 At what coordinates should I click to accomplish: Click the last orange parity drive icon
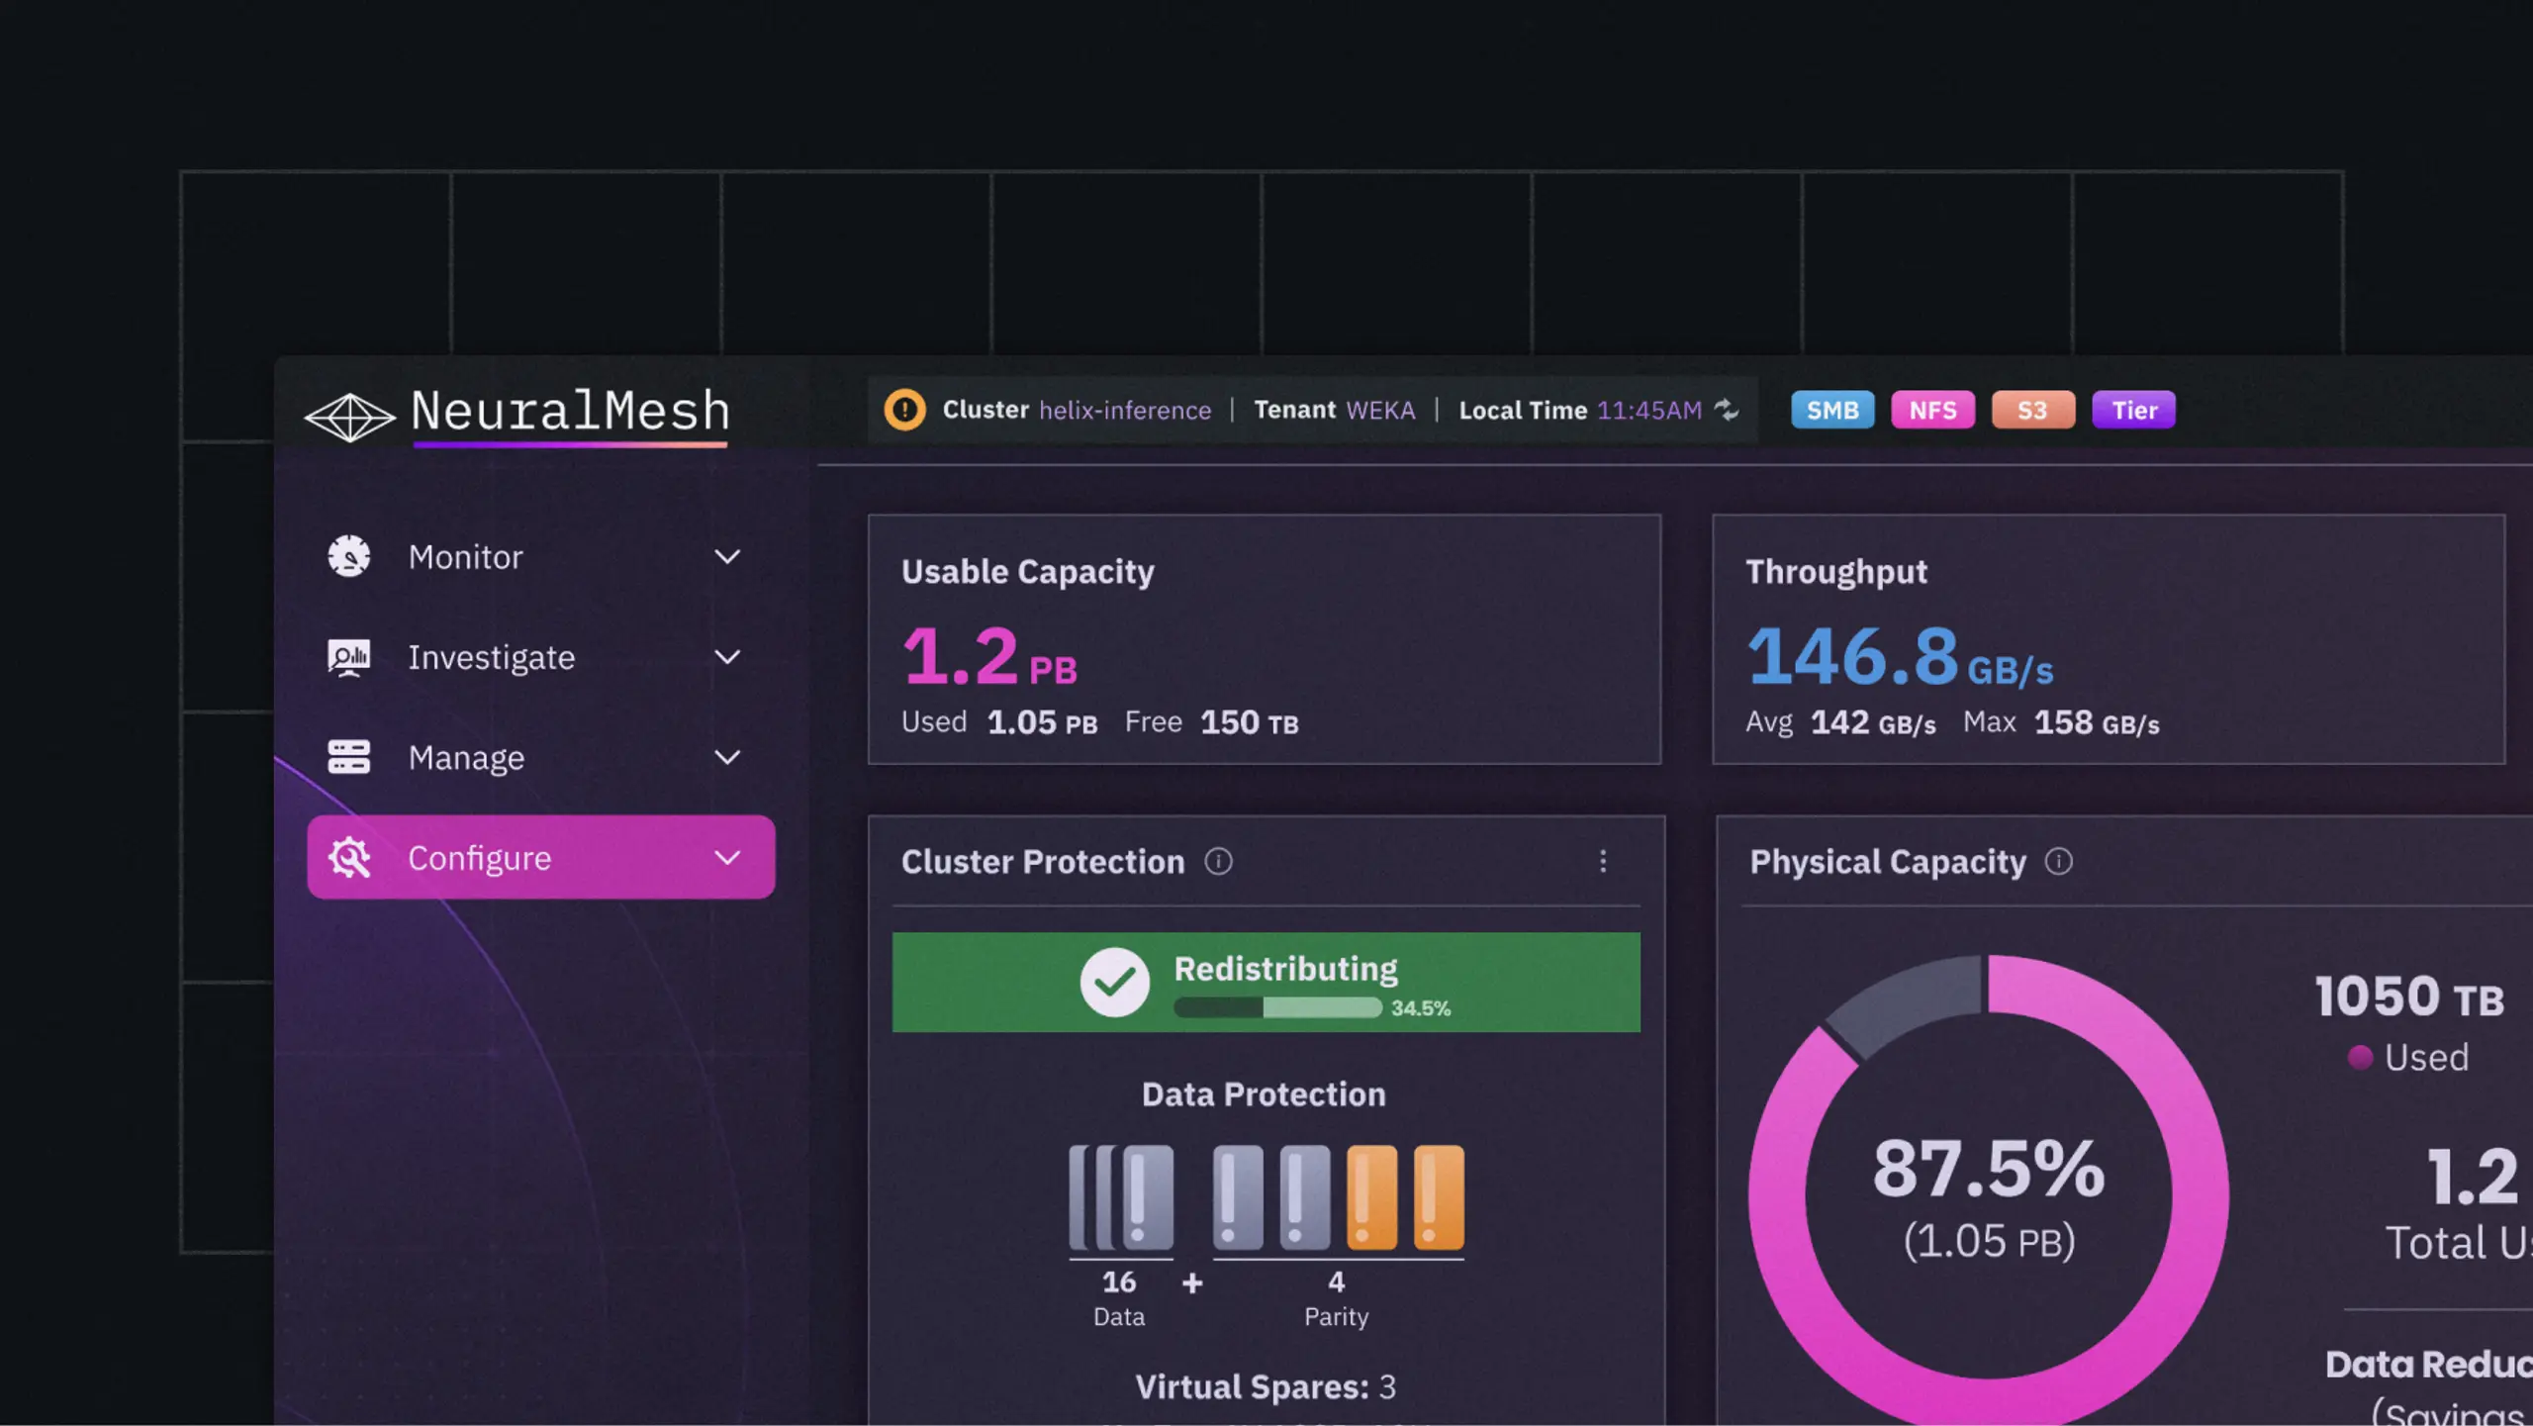click(1439, 1197)
